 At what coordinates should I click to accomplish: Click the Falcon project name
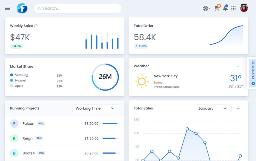pos(28,124)
